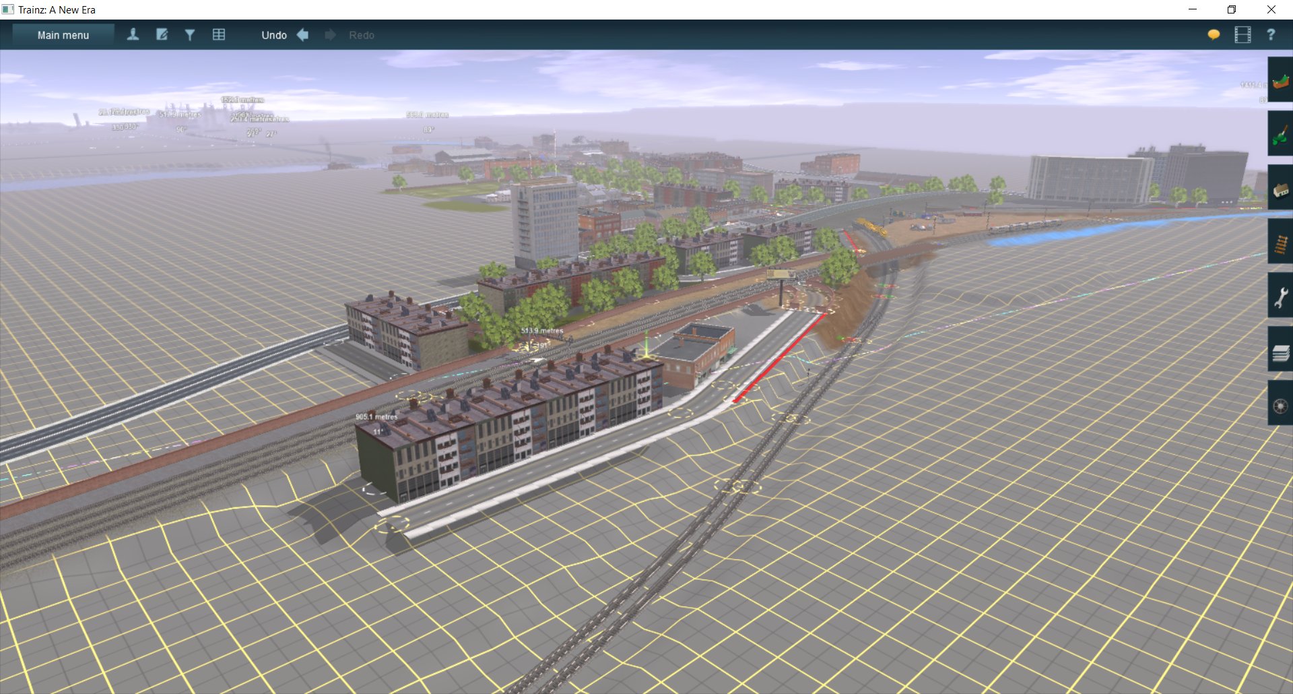Select the tall grey office tower
Viewport: 1293px width, 694px height.
[546, 222]
